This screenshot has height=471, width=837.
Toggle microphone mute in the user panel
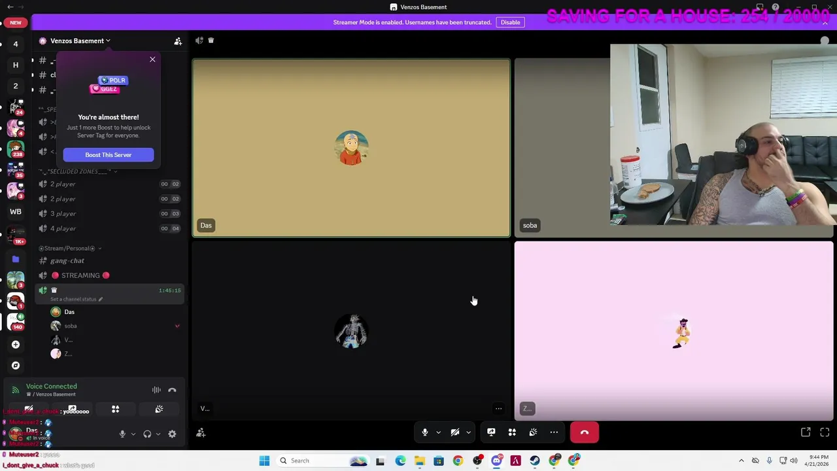point(122,434)
